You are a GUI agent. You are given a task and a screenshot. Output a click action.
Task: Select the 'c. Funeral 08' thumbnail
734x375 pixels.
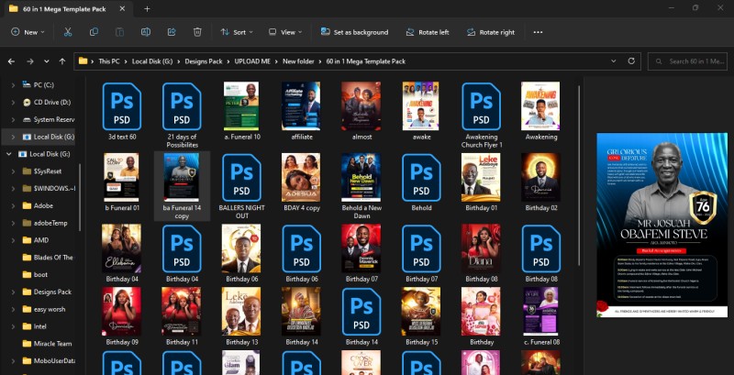[540, 312]
